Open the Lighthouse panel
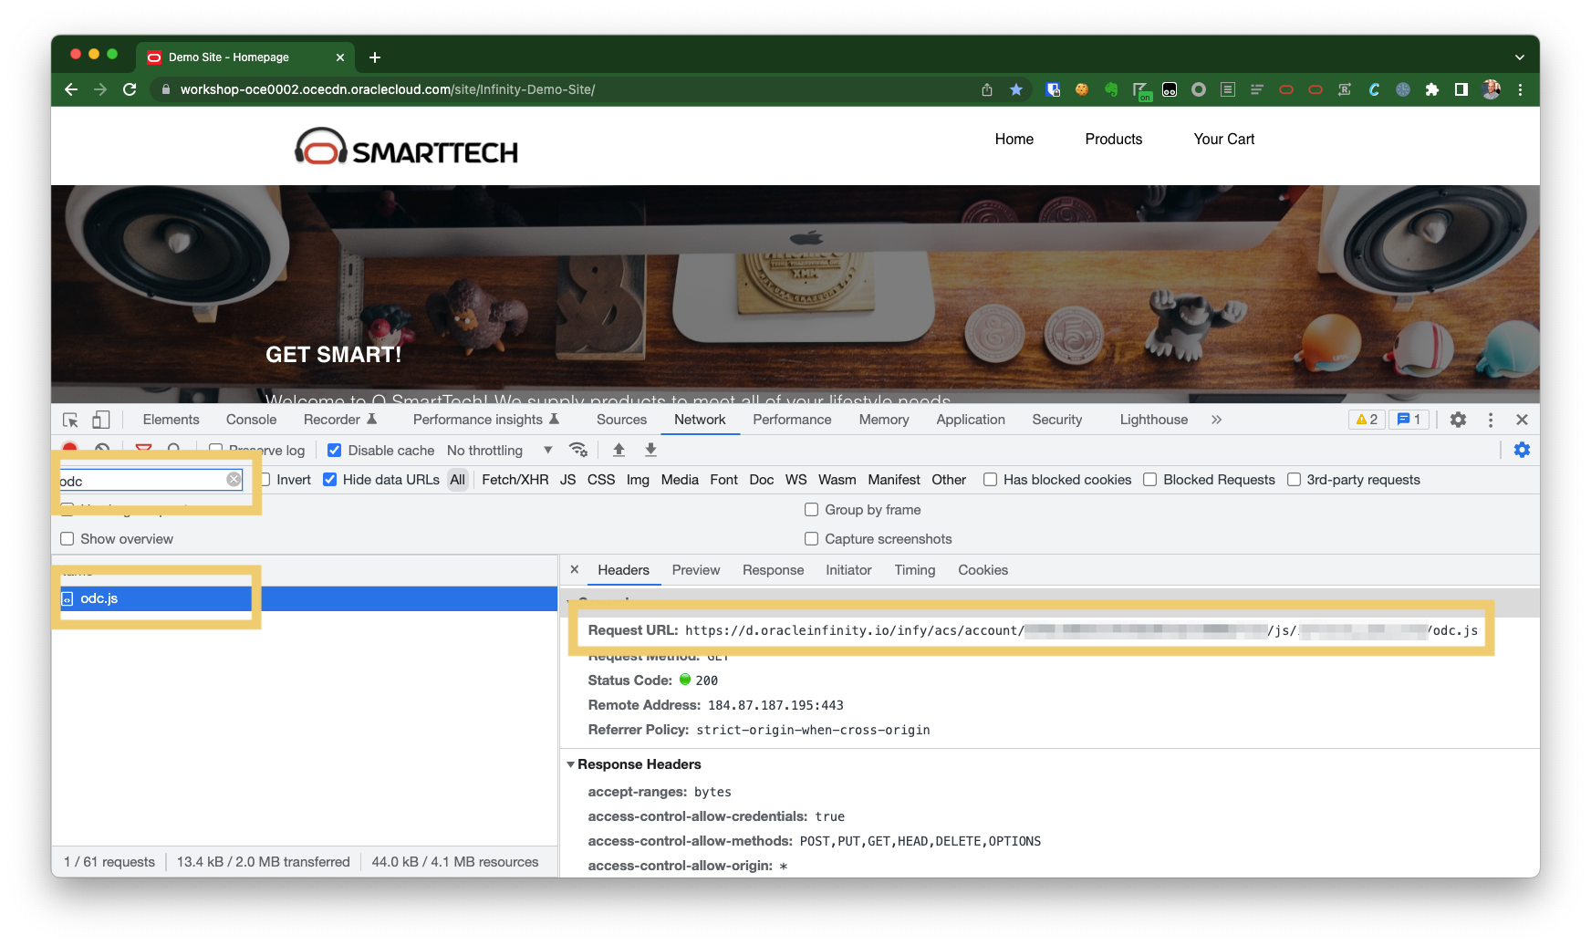Viewport: 1591px width, 945px height. click(1154, 420)
